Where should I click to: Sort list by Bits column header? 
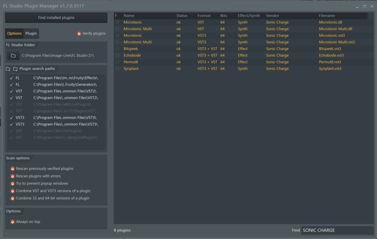point(224,16)
